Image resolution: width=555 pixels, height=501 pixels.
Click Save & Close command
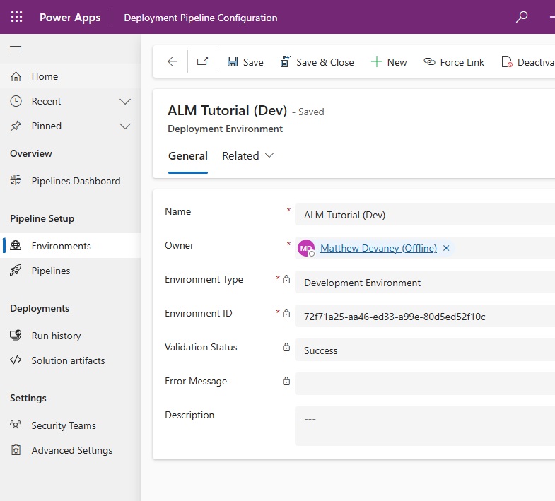click(317, 62)
